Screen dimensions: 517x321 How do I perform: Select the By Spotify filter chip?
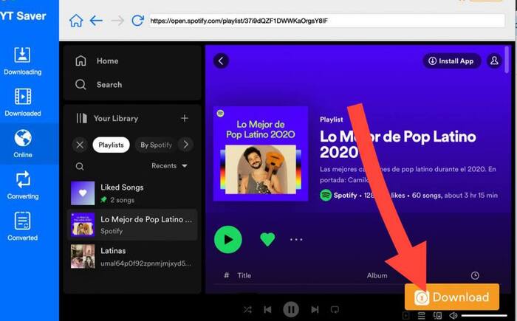156,145
